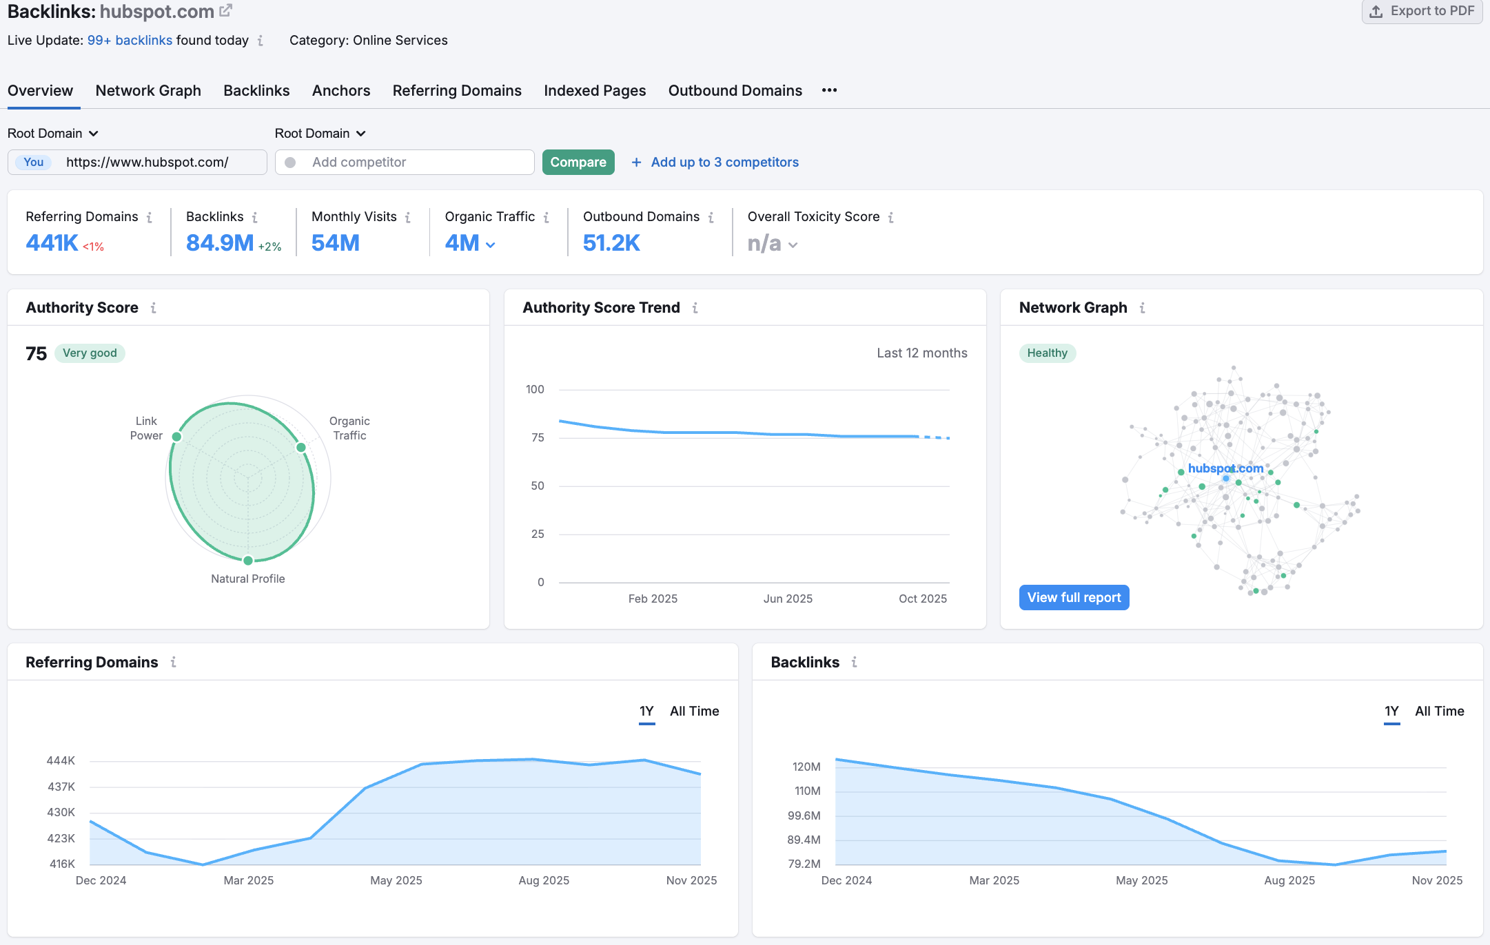Screen dimensions: 1490x945
Task: Click info icon next to Authority Score title
Action: [154, 308]
